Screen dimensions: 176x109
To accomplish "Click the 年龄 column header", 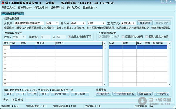I will (149, 43).
